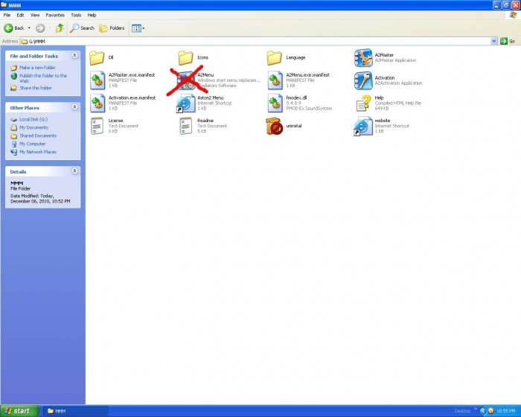Toggle the Folders pane button

click(112, 28)
